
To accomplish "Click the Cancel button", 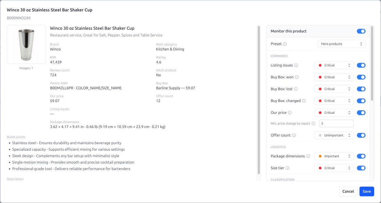I will 348,191.
